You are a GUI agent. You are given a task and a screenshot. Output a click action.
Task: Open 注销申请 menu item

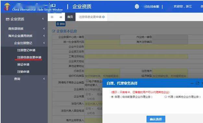[x=23, y=72]
